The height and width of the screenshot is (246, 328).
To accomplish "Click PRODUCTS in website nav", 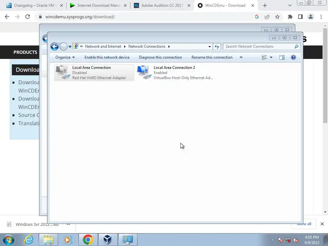I will [x=25, y=52].
